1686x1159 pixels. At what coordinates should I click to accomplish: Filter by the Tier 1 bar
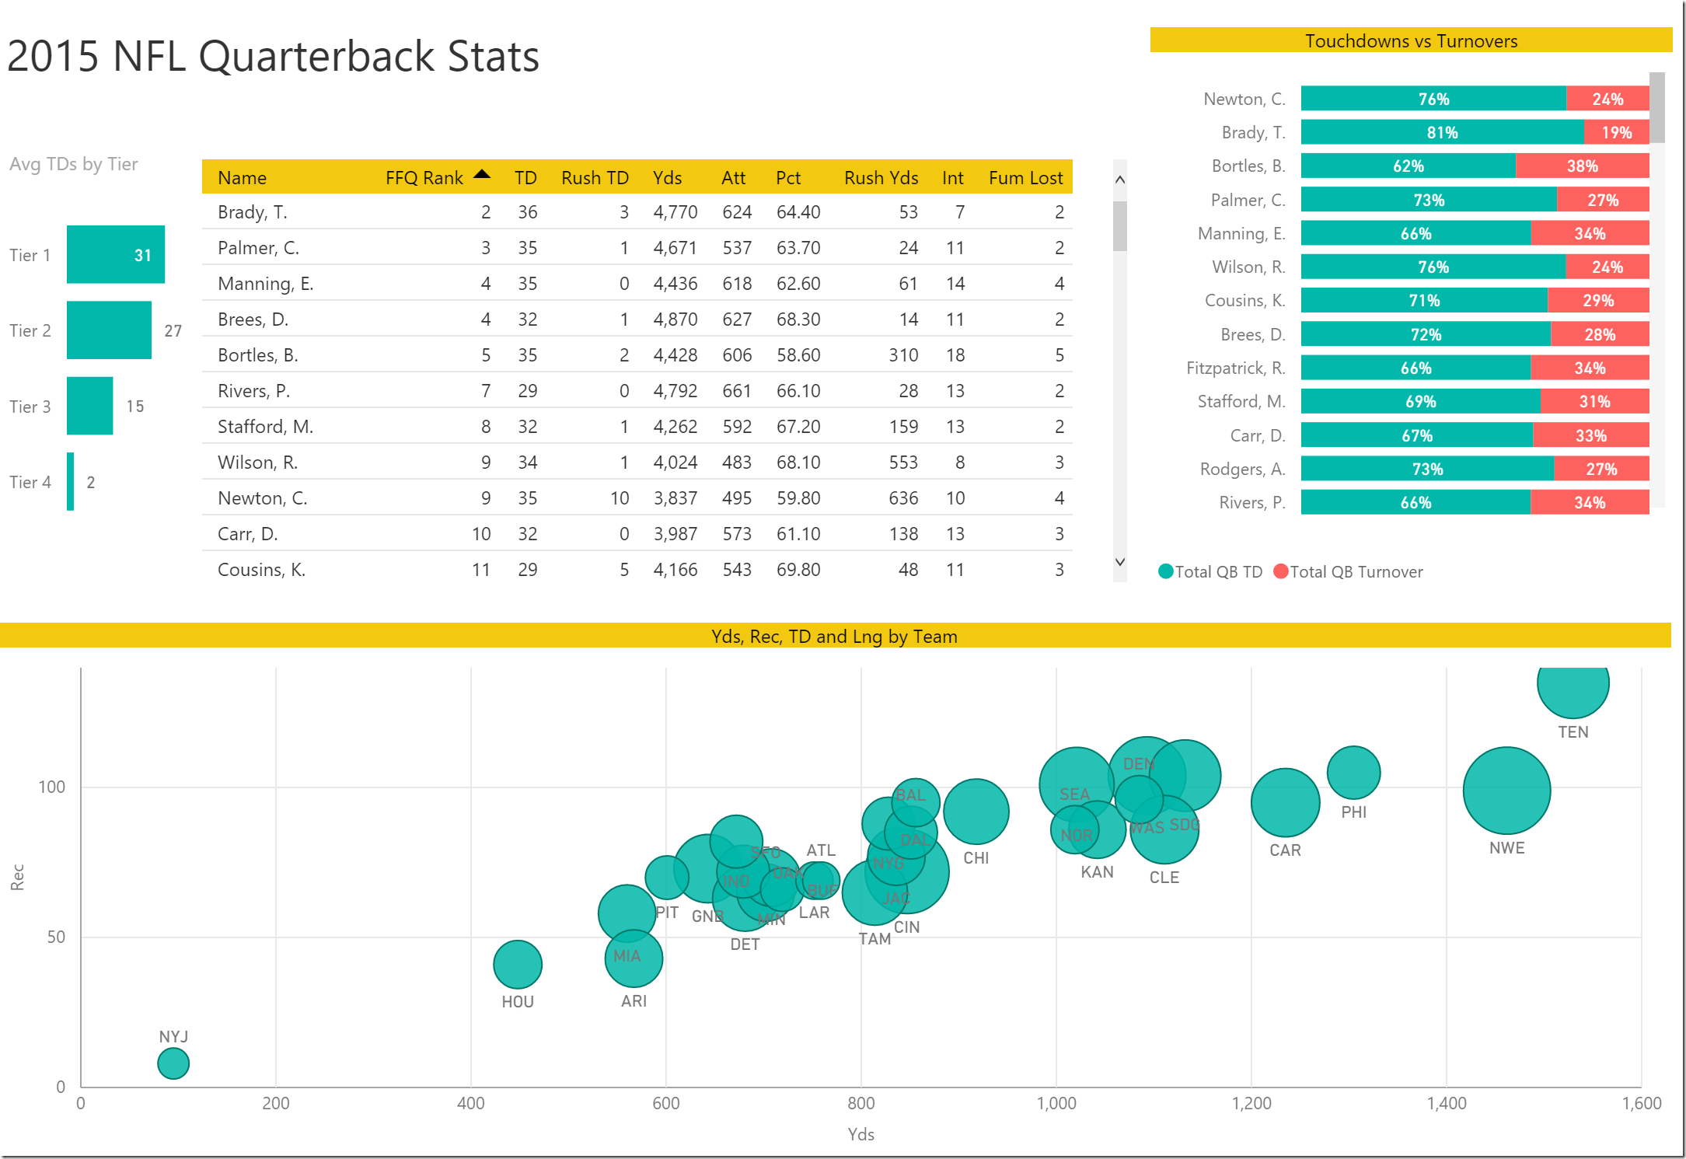click(x=115, y=255)
